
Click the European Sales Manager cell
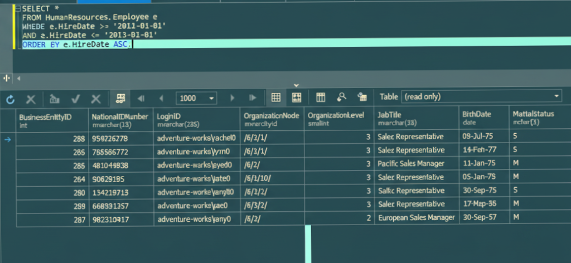(x=416, y=217)
